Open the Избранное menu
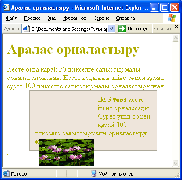 tap(74, 18)
